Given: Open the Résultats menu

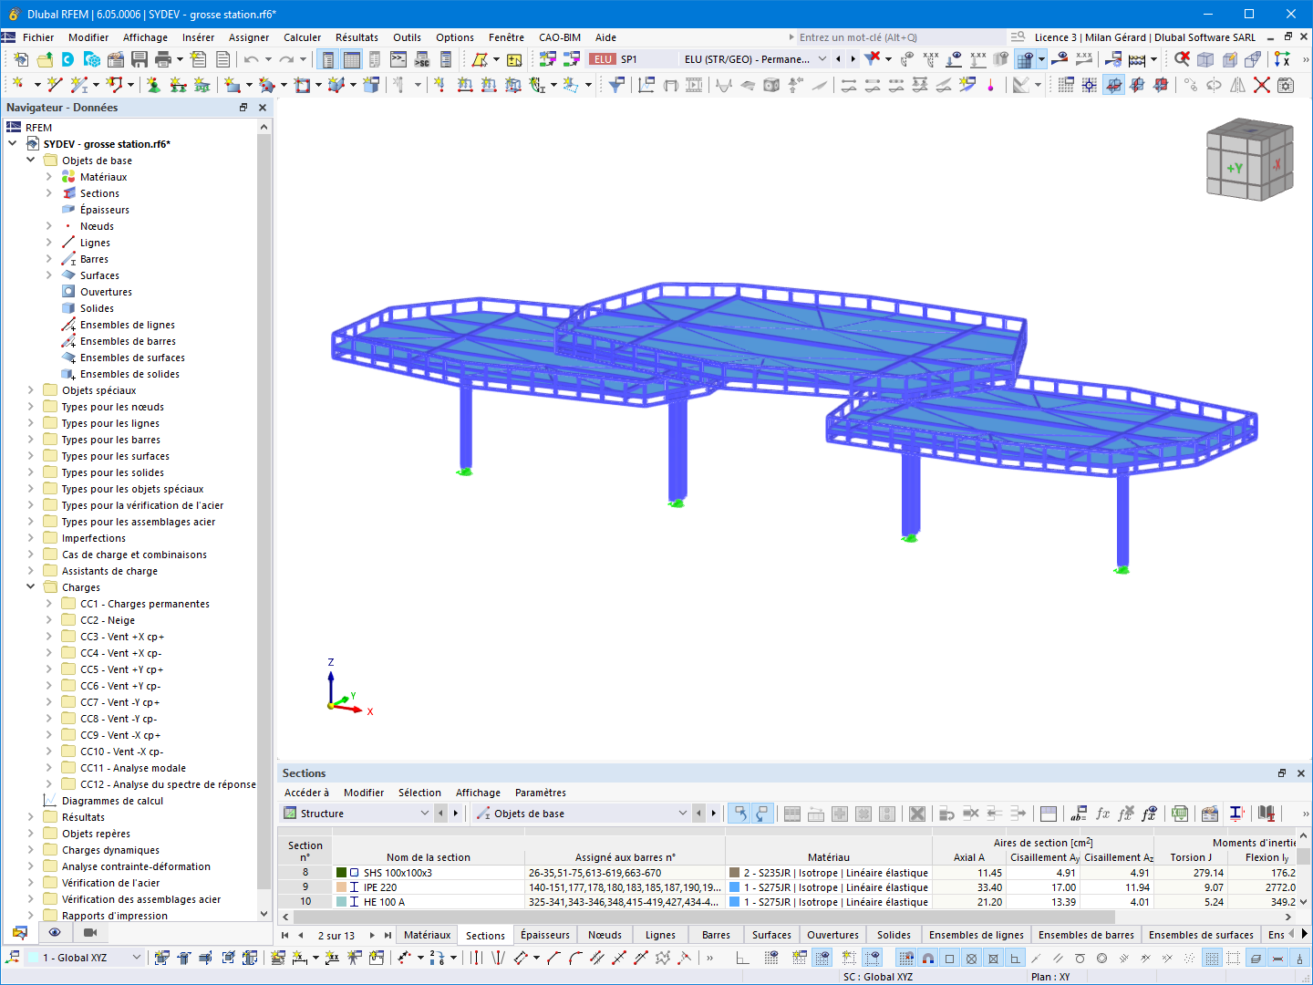Looking at the screenshot, I should click(357, 37).
